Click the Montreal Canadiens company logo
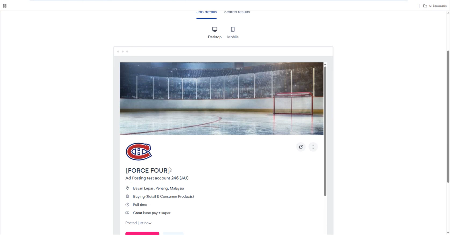Image resolution: width=450 pixels, height=235 pixels. coord(139,152)
